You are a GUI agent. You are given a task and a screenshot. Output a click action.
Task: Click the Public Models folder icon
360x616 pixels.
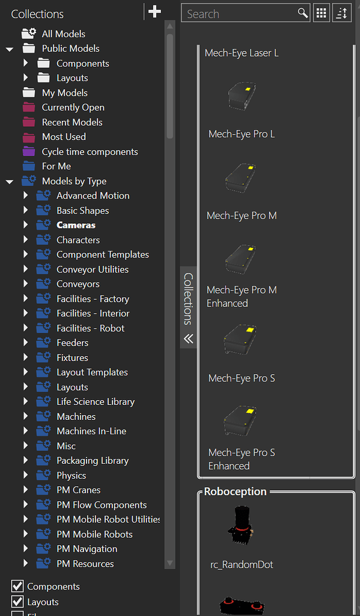click(29, 48)
